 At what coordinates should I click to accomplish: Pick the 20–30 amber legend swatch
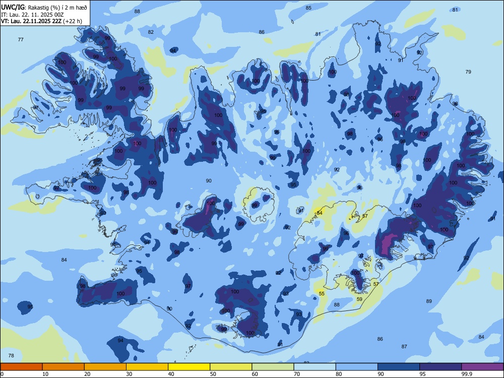tap(105, 367)
